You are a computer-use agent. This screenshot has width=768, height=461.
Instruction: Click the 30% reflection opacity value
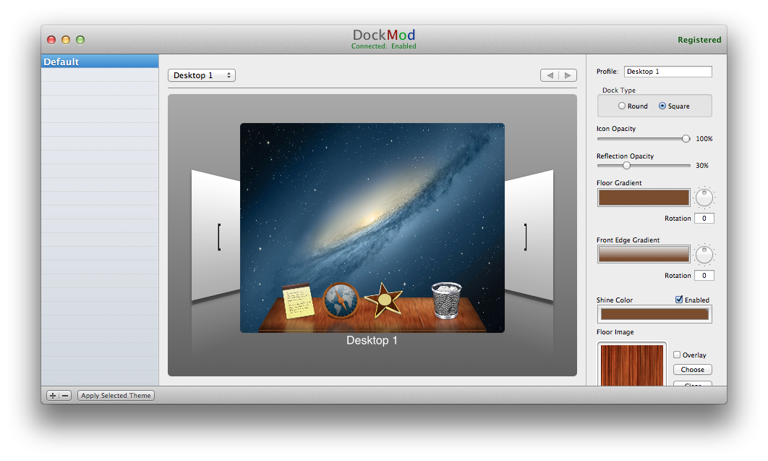702,166
